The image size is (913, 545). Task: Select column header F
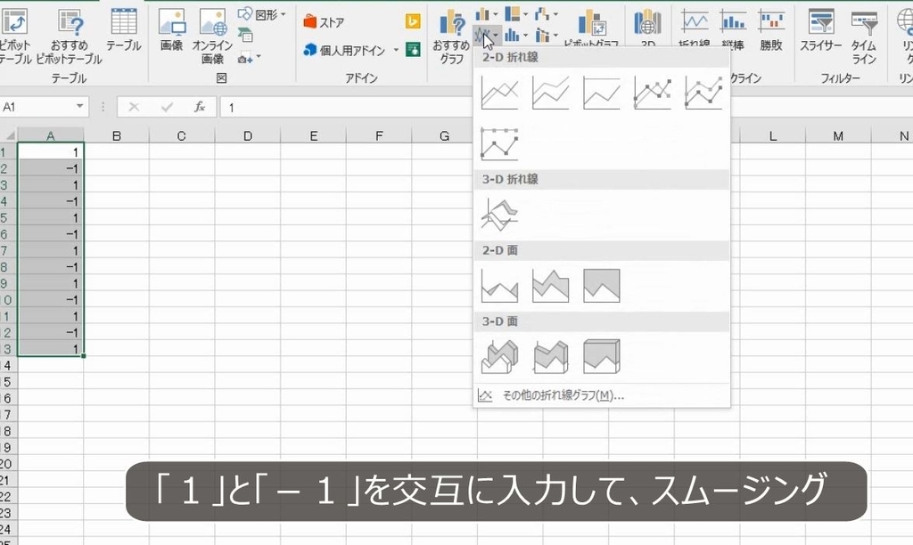point(379,135)
